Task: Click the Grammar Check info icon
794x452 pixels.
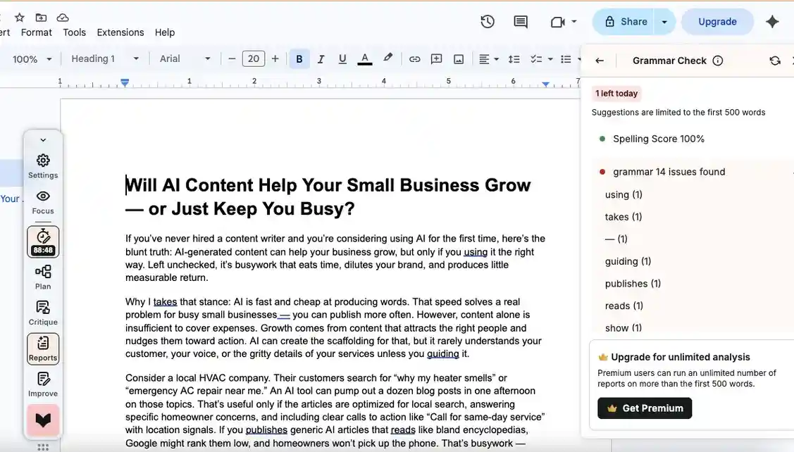Action: pyautogui.click(x=717, y=61)
